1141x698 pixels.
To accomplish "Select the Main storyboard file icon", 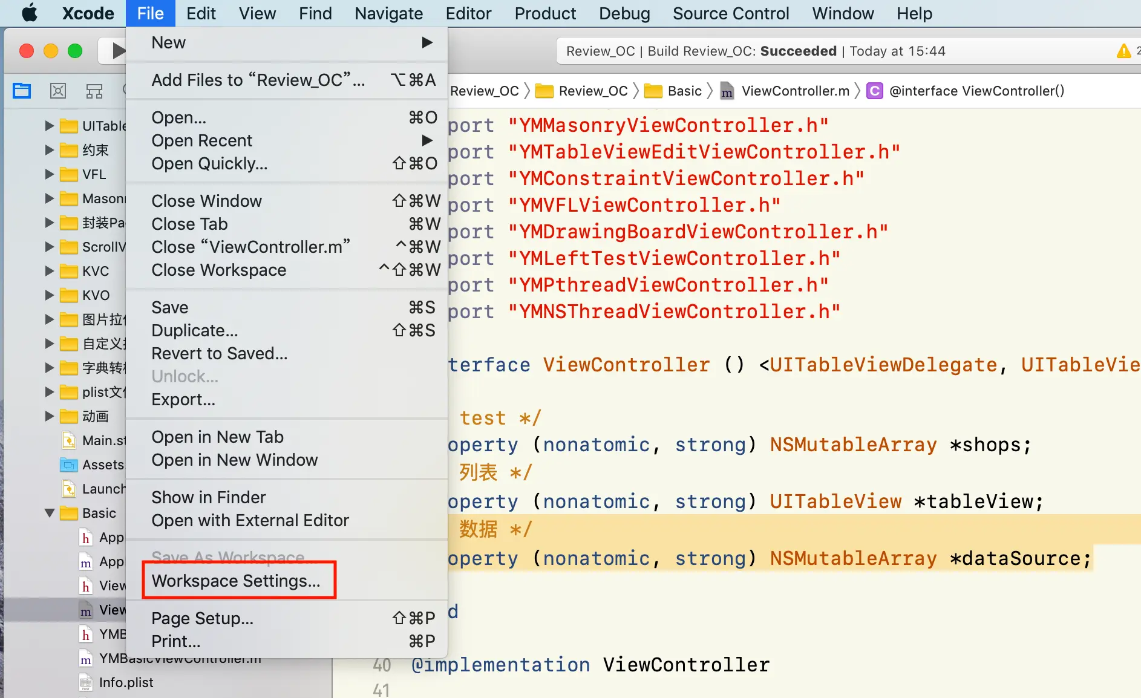I will (x=69, y=440).
